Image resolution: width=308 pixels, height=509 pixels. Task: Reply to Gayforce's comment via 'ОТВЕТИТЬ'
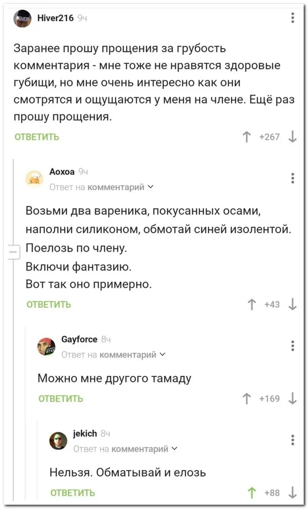click(x=61, y=398)
